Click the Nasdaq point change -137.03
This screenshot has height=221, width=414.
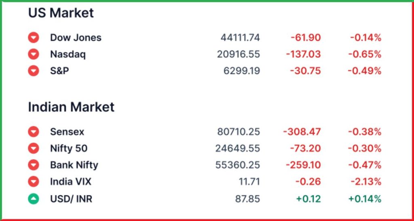tap(304, 54)
